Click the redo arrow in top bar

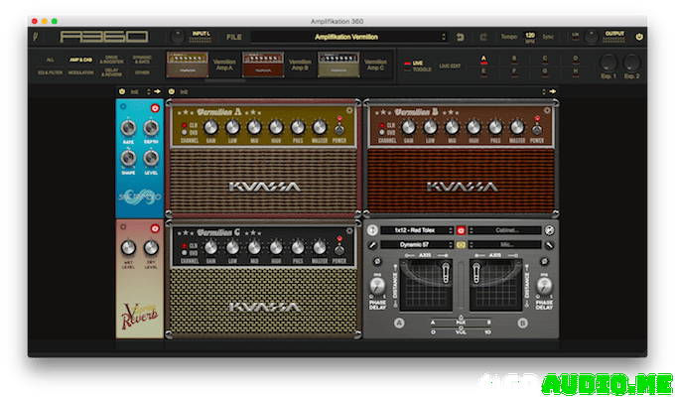coord(483,37)
